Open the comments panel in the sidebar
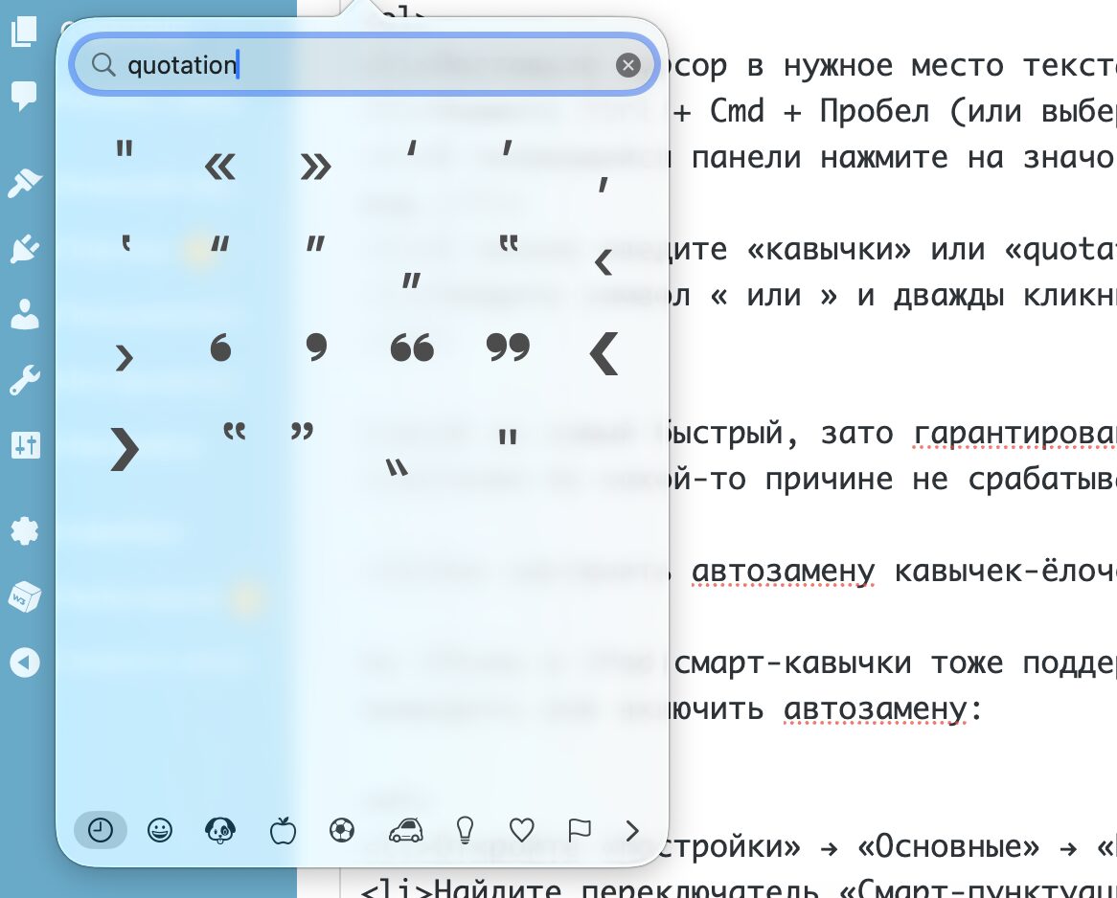 24,95
